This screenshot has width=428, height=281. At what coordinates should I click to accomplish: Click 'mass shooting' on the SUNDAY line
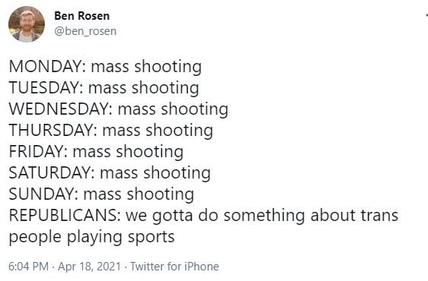138,194
